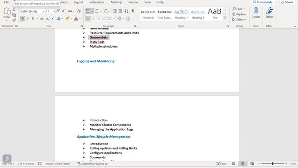Open Replace dialog
The image size is (298, 168).
click(x=239, y=14)
